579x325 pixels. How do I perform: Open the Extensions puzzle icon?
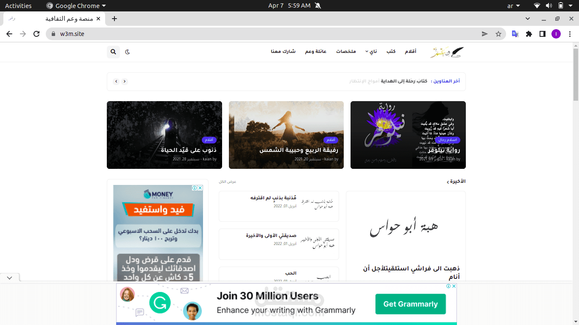click(x=529, y=34)
